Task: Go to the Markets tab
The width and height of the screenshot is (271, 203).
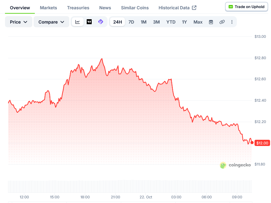Action: click(x=48, y=8)
